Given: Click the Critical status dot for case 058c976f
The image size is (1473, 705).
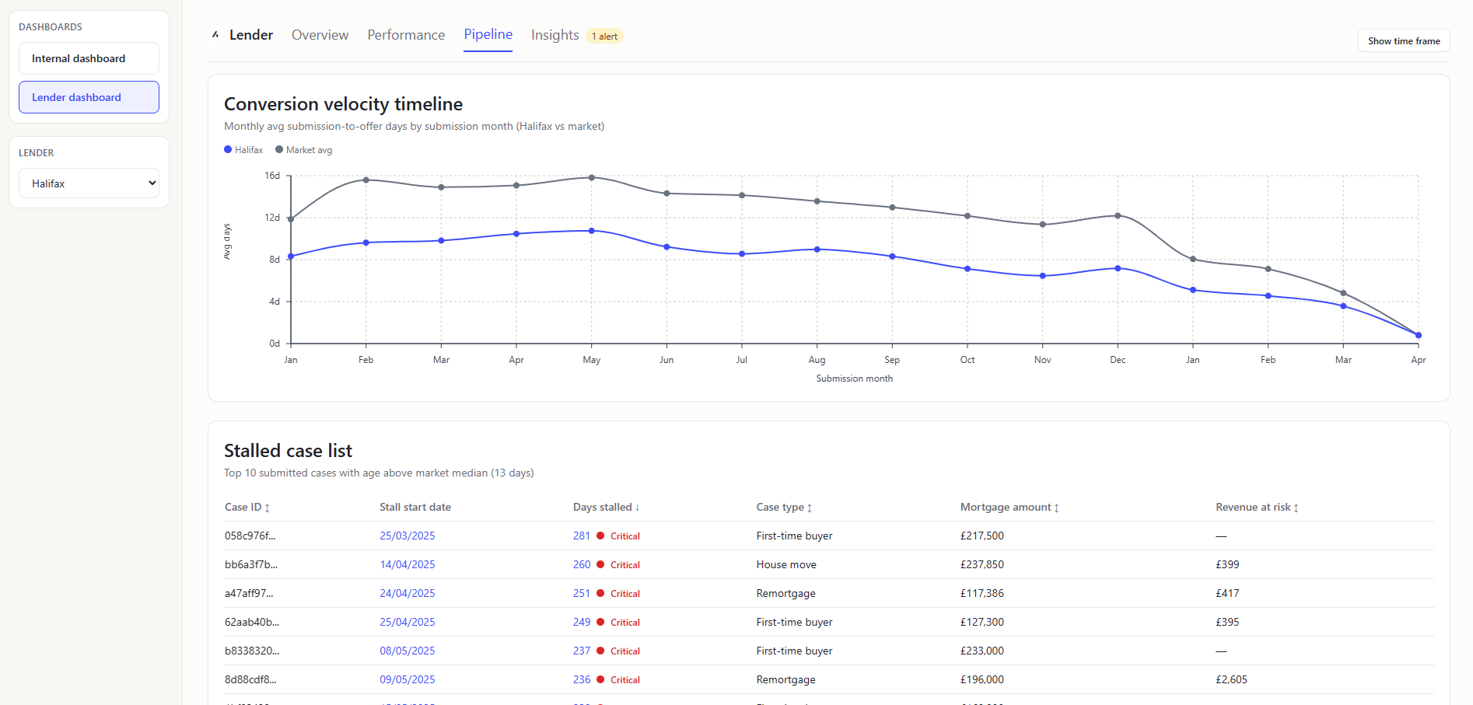Looking at the screenshot, I should pos(600,536).
